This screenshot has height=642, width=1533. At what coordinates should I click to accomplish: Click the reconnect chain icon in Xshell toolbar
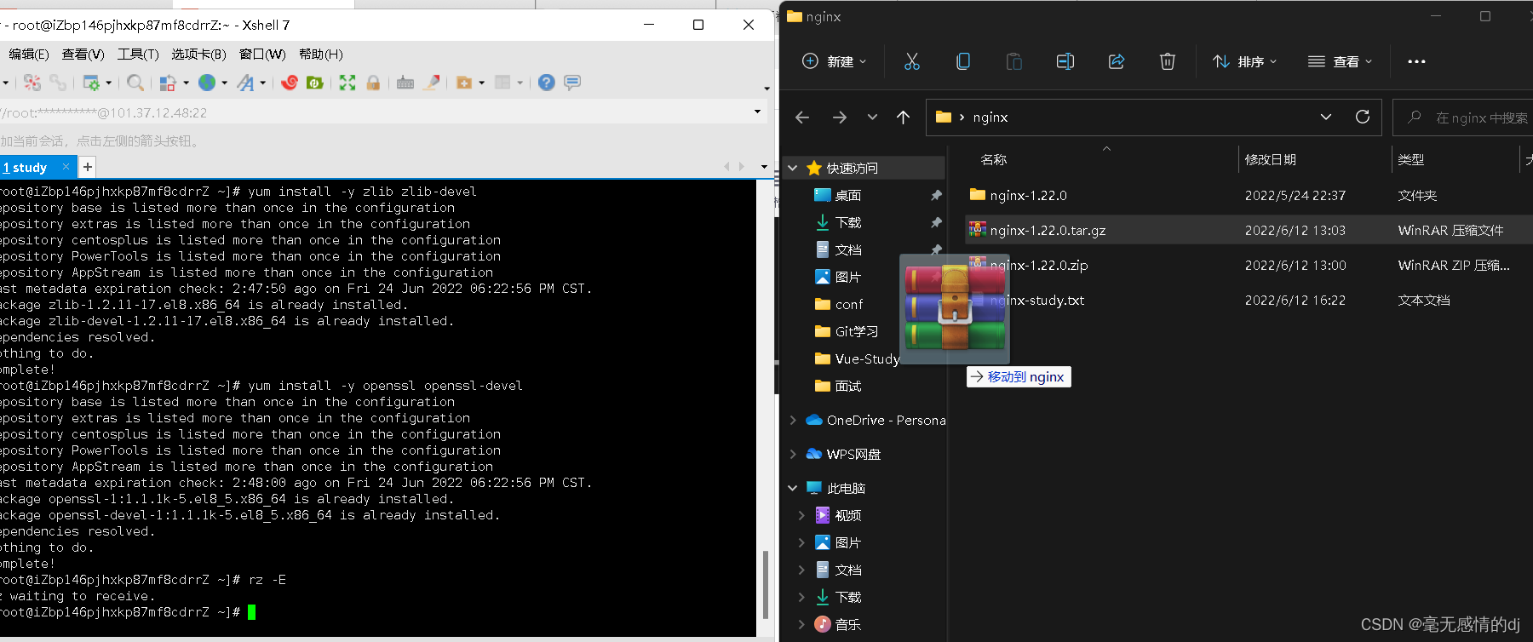58,83
